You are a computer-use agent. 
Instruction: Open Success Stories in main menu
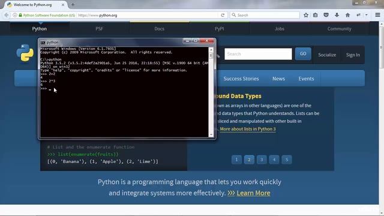[x=241, y=79]
